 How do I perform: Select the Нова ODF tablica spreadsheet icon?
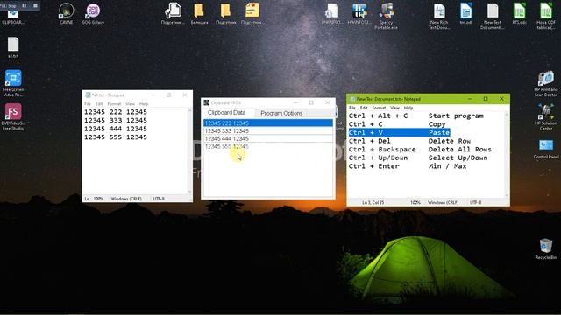(x=546, y=17)
